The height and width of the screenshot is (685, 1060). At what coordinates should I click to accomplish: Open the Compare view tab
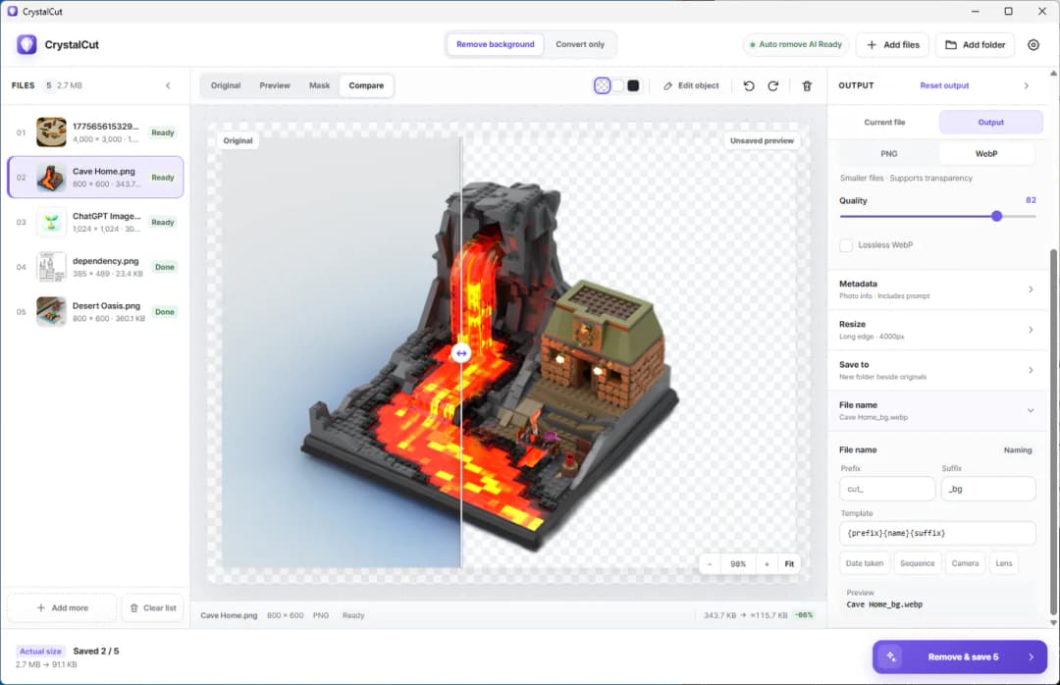(366, 86)
